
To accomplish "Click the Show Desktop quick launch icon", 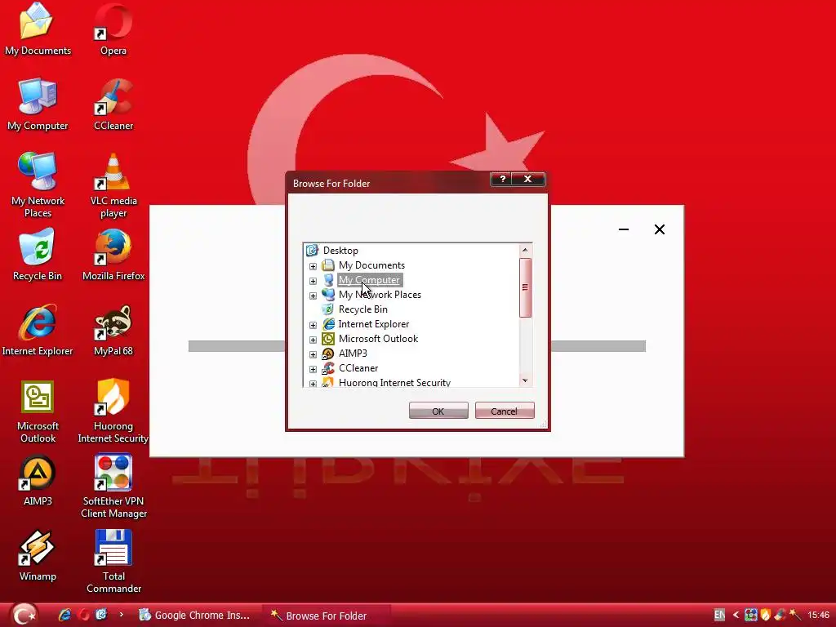I will (x=100, y=615).
